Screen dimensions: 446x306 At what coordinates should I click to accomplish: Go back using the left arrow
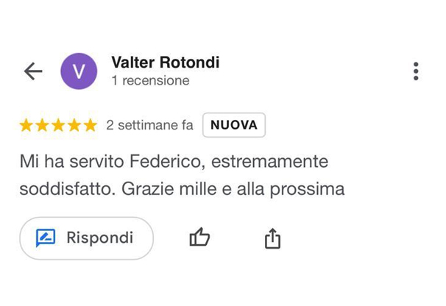pos(33,71)
